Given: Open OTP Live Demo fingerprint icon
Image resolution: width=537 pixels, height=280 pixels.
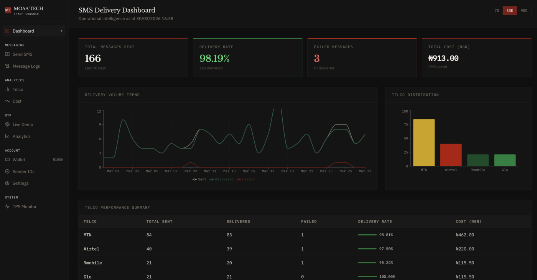Looking at the screenshot, I should [7, 125].
